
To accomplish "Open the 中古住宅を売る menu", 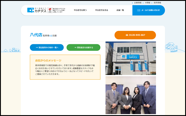I will [101, 10].
